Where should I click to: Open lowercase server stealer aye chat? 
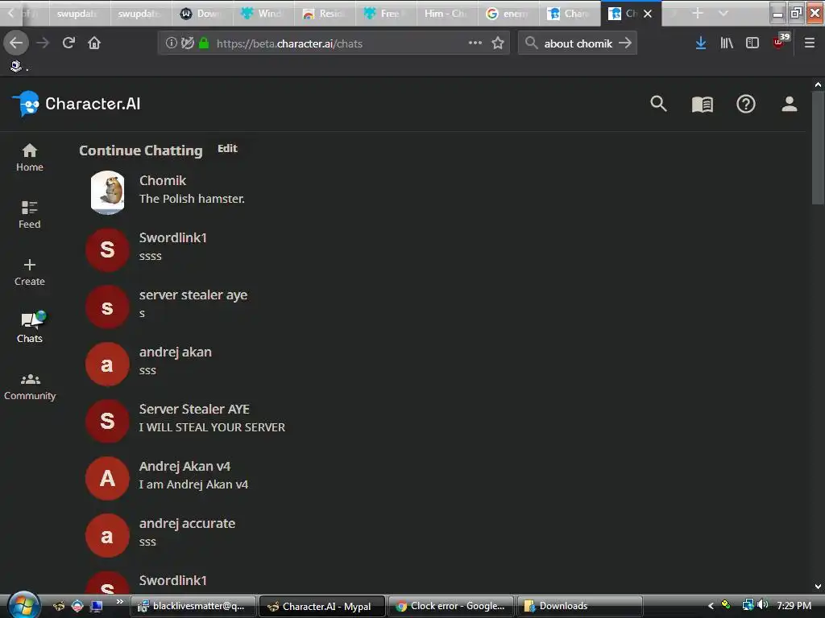192,304
